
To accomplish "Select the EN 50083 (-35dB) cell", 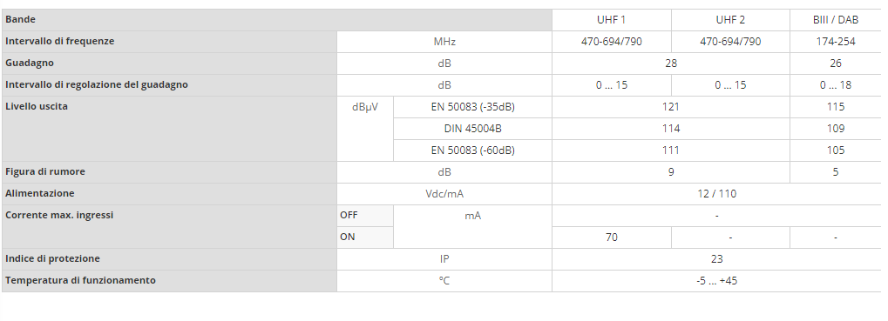I will coord(472,107).
